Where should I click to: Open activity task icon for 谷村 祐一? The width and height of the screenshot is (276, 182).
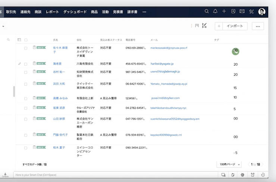coord(34,72)
